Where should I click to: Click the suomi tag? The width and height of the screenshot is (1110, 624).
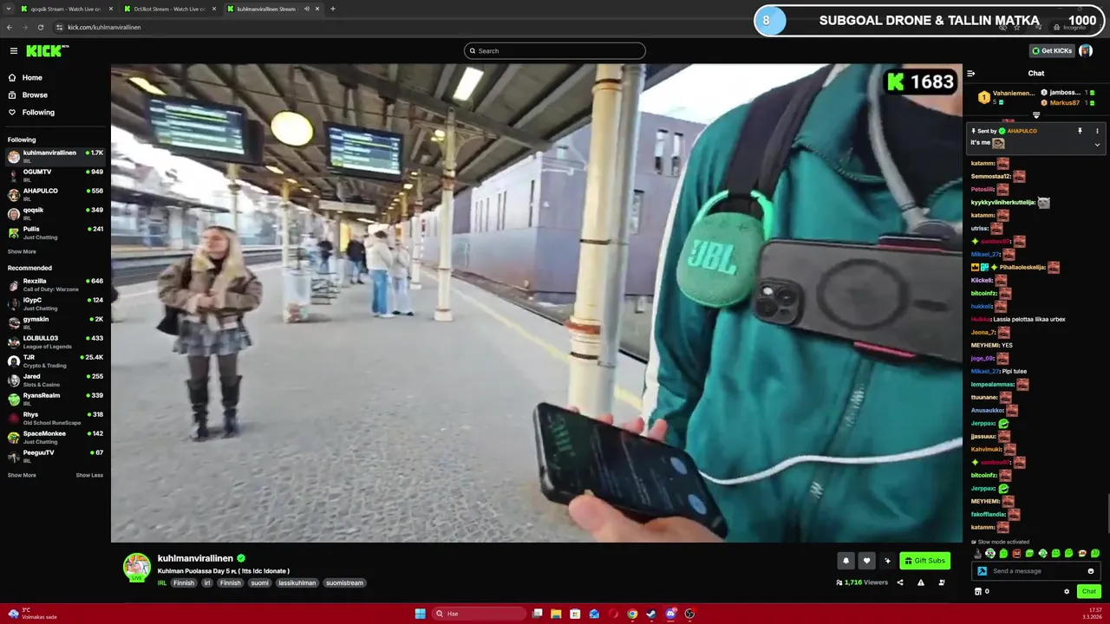259,583
